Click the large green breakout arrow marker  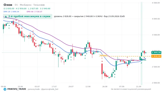tap(142, 59)
